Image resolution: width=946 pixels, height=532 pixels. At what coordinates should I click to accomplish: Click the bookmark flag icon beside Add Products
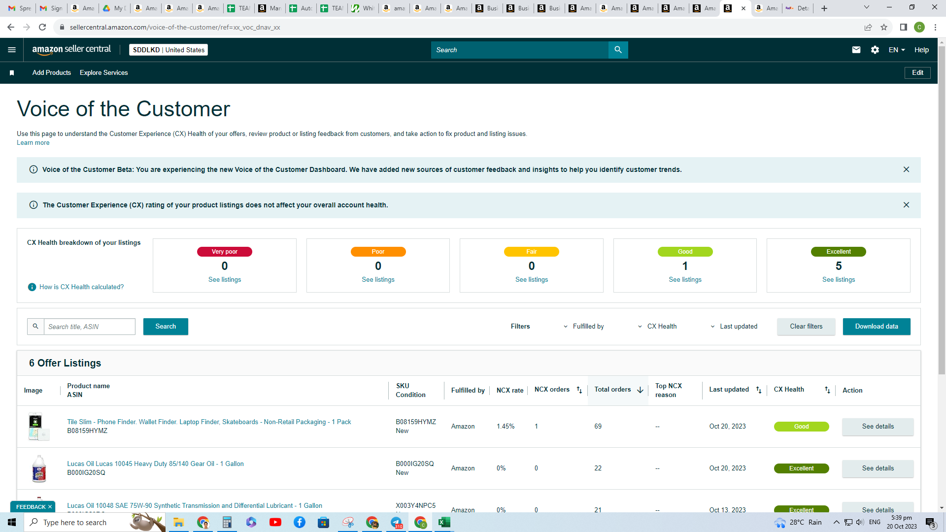pos(12,73)
